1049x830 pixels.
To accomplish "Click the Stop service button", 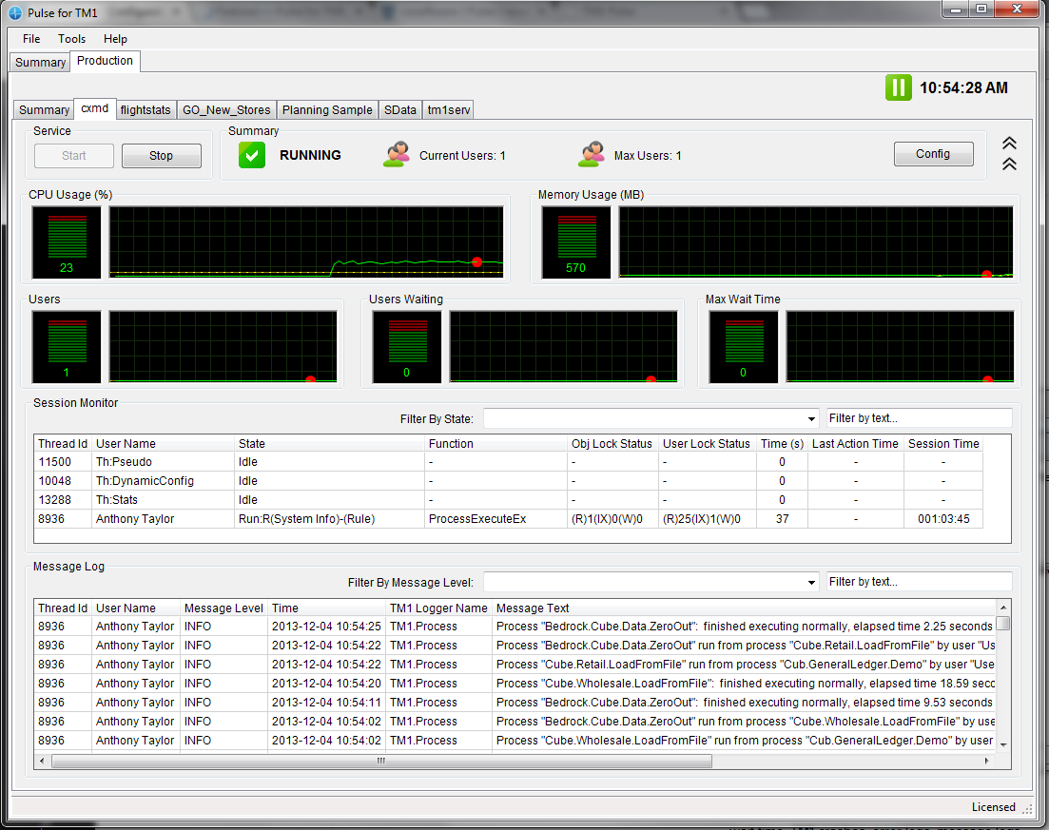I will click(x=162, y=156).
